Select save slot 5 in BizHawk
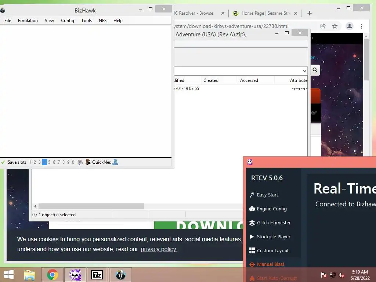376x282 pixels. 49,162
